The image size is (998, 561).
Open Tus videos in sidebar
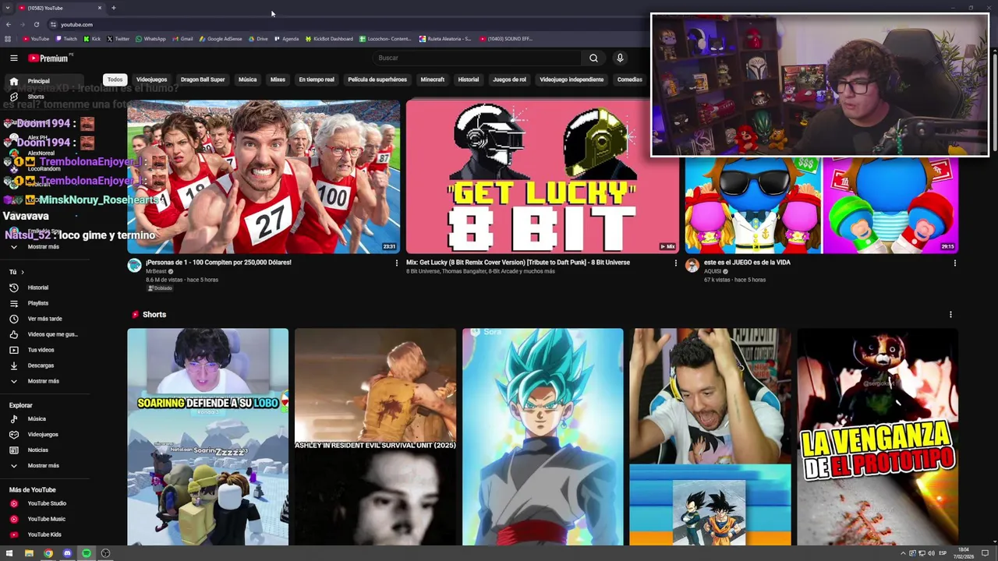click(x=41, y=350)
